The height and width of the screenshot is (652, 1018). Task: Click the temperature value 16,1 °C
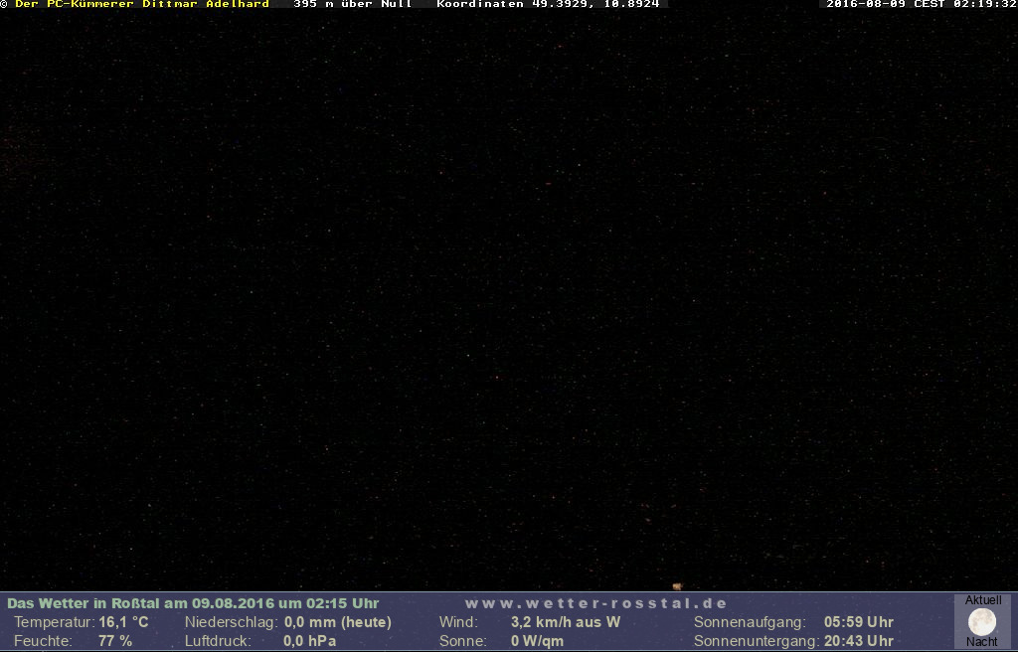[123, 622]
